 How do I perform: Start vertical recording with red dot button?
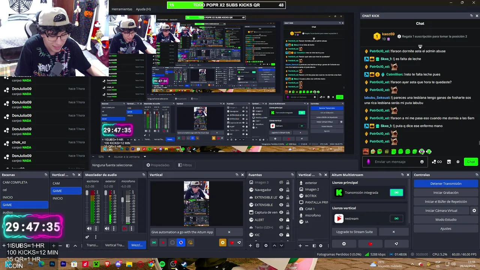163,243
